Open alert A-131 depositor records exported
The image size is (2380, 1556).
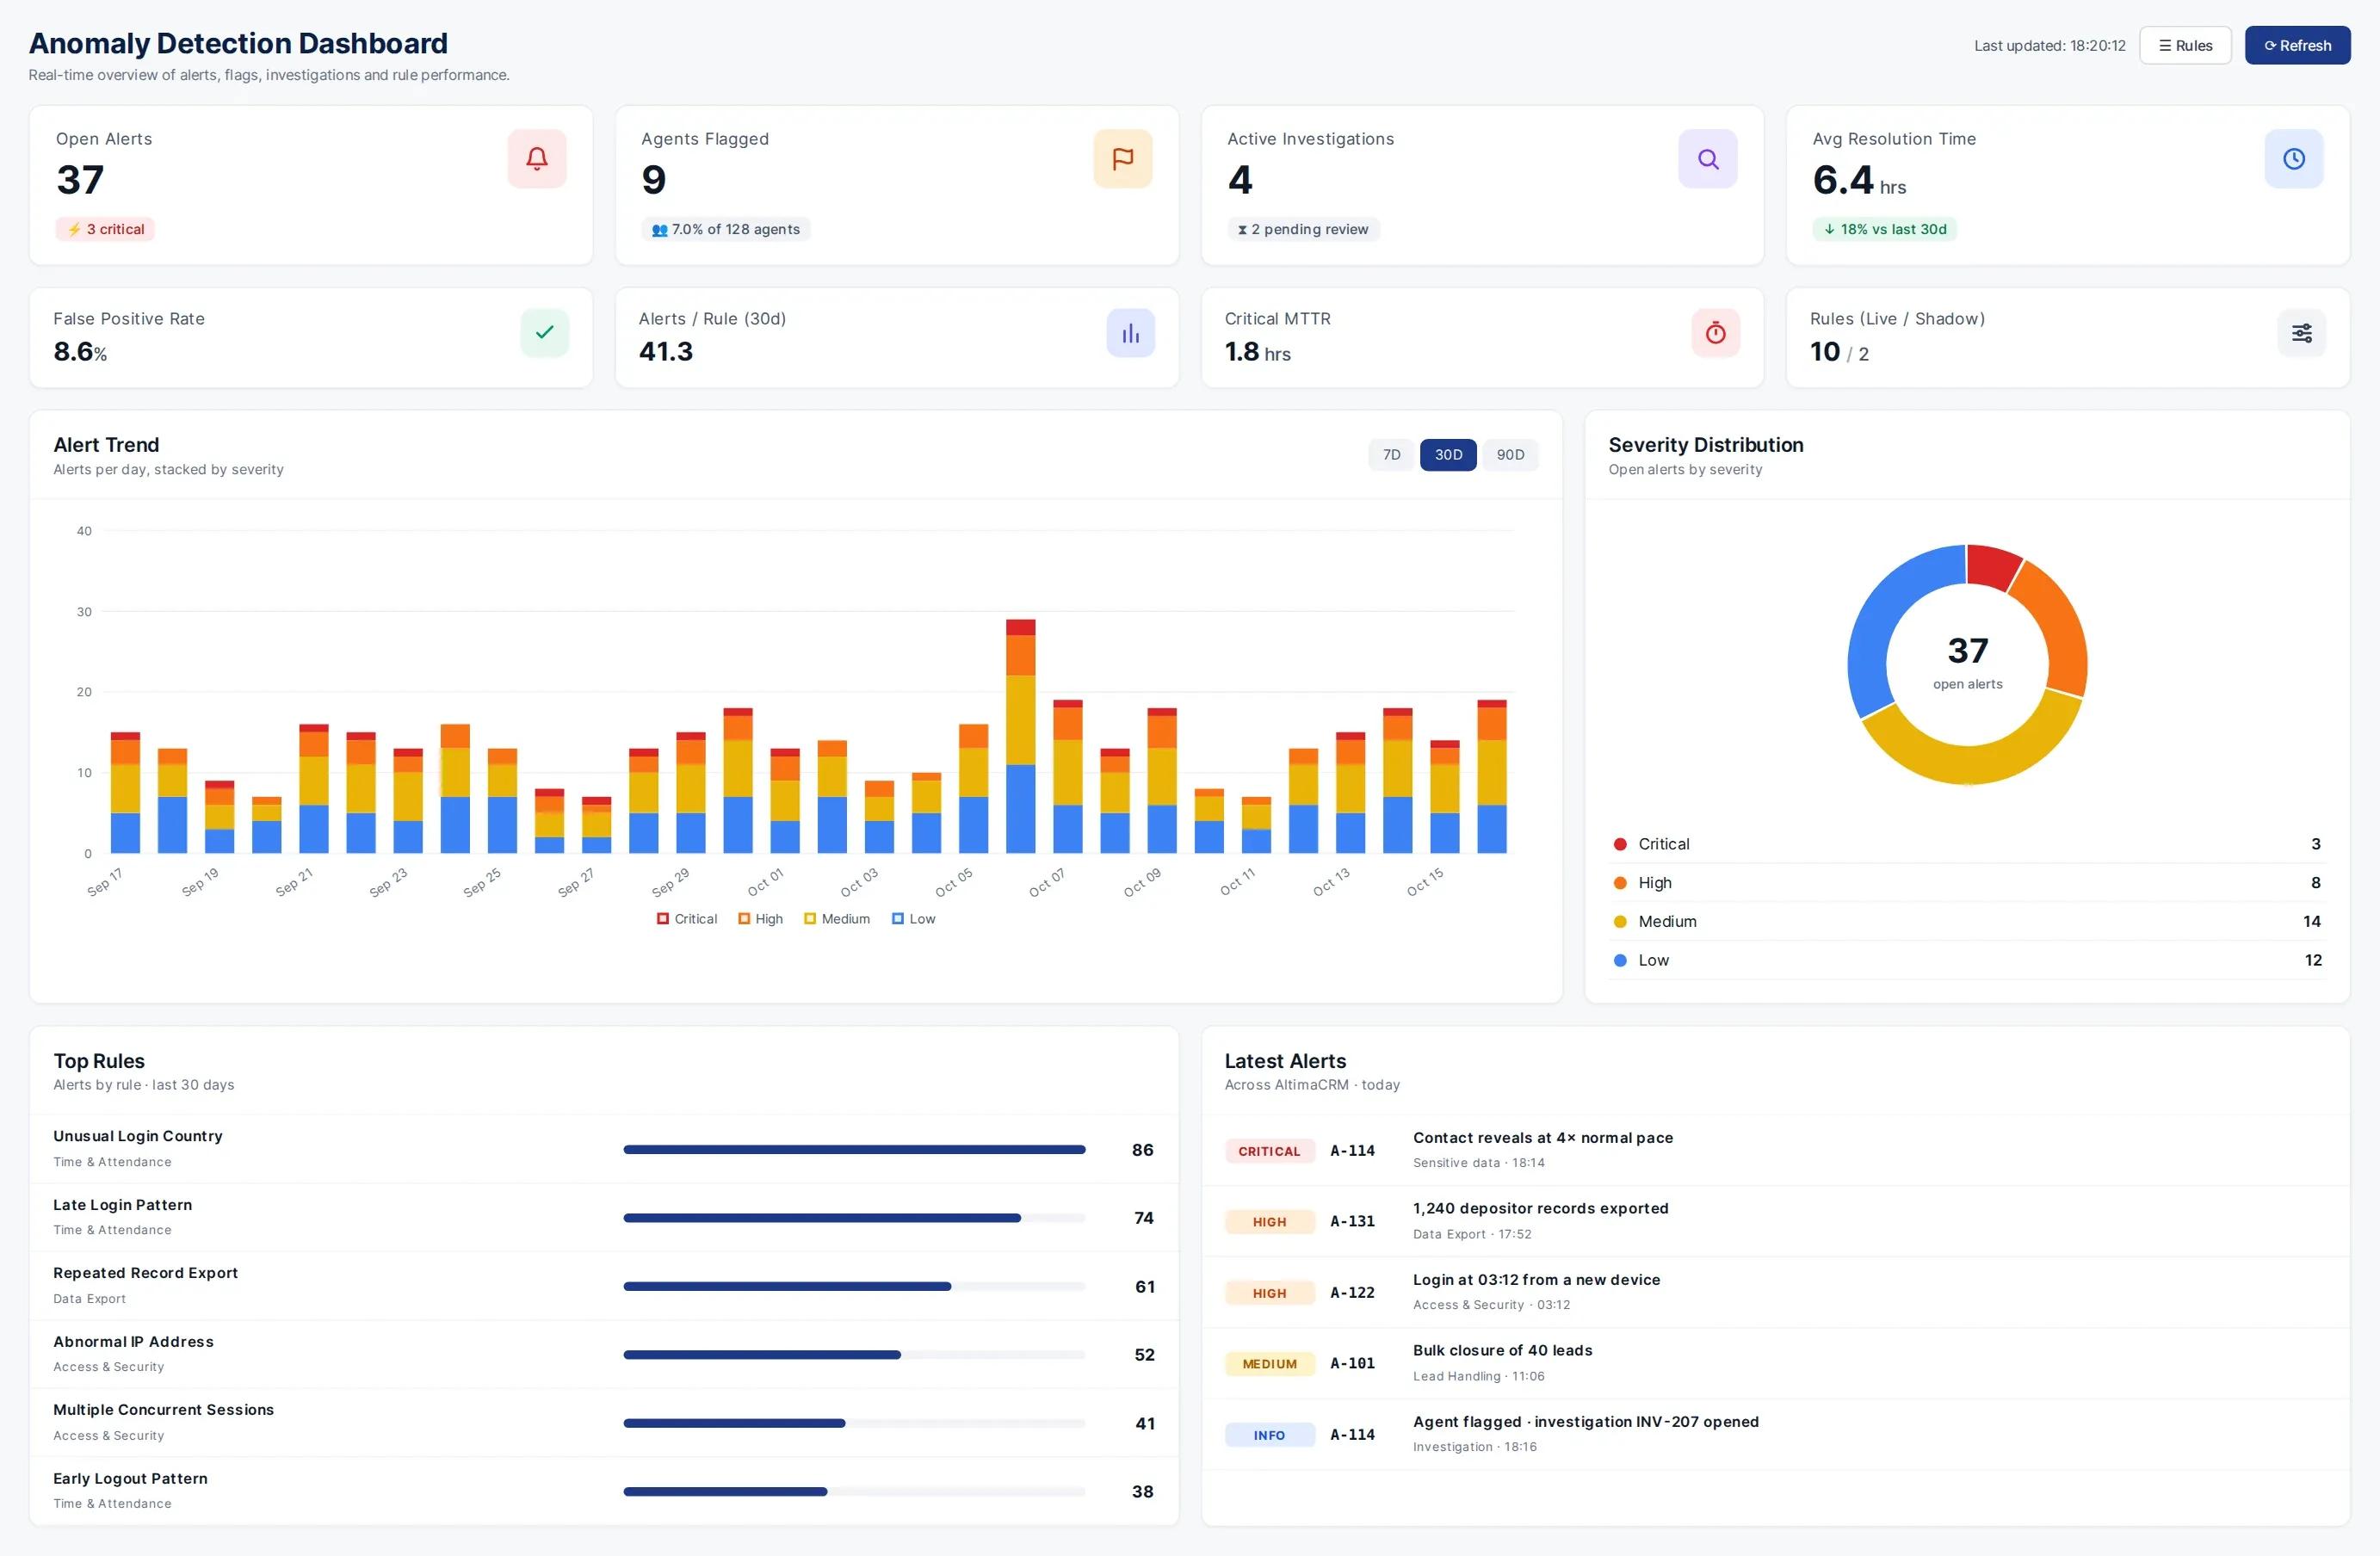(x=1775, y=1221)
